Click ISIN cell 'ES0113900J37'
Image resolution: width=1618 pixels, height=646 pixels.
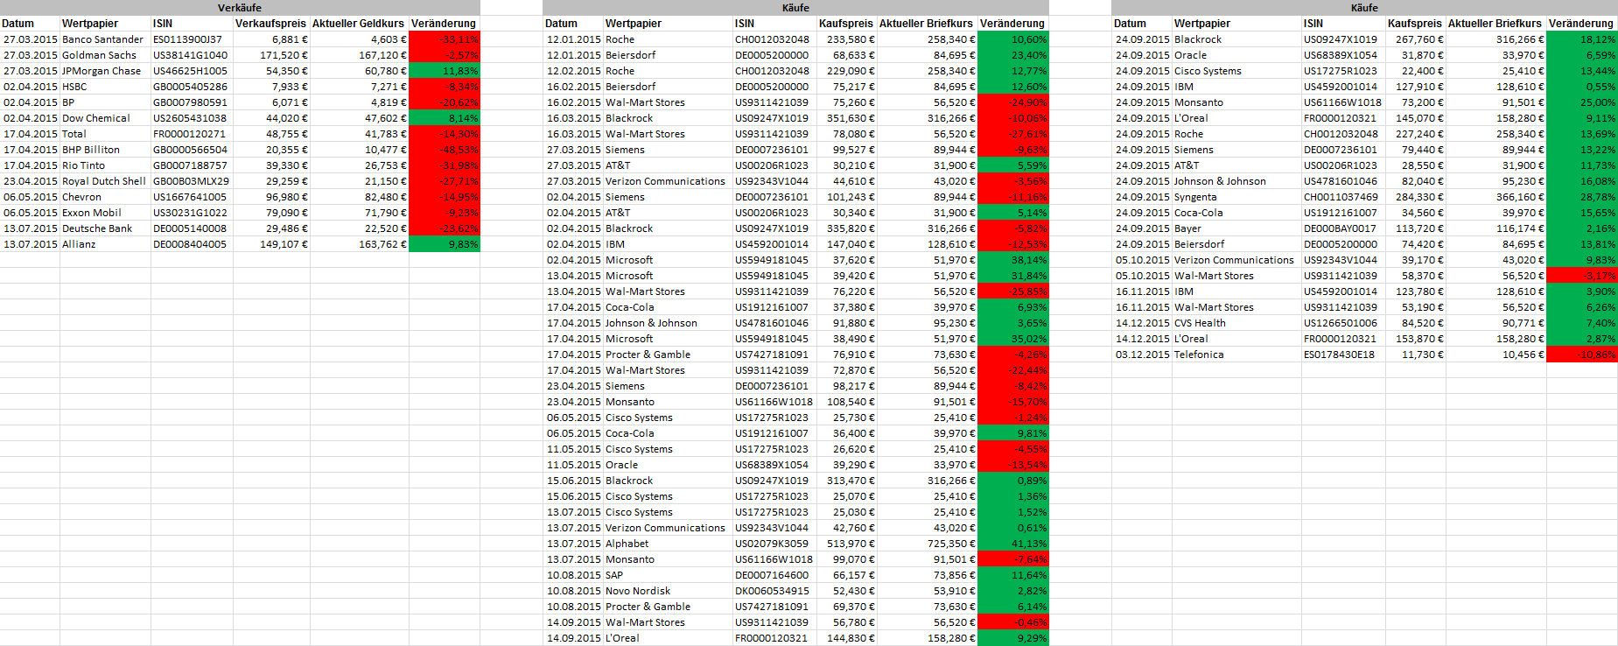click(192, 39)
